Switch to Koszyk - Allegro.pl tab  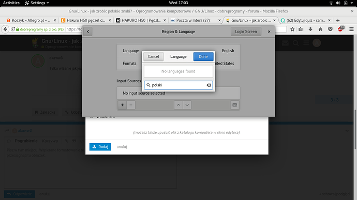(x=31, y=20)
